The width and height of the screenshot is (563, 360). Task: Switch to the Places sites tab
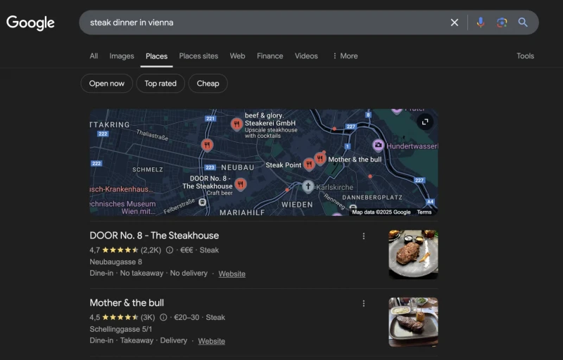198,56
